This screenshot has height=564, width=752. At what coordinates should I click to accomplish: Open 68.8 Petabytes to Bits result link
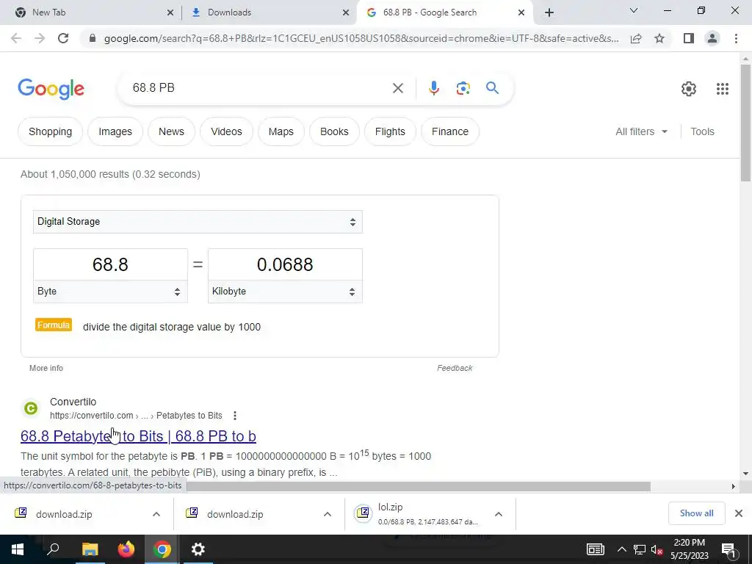[138, 436]
